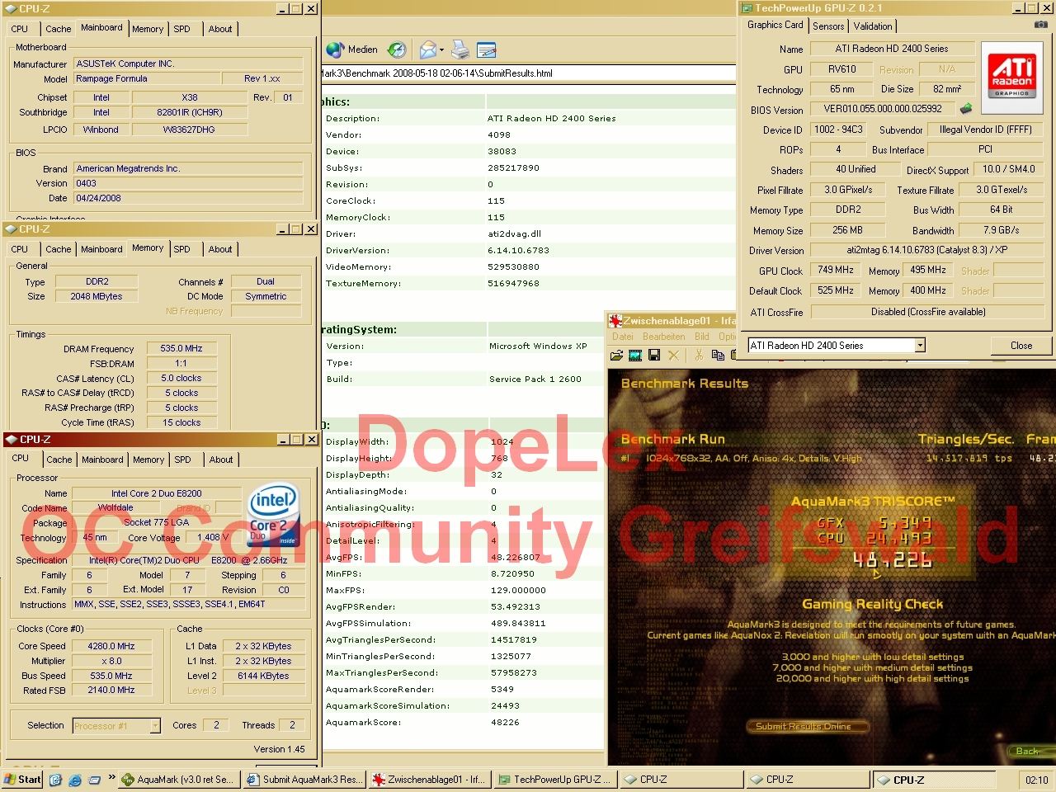Screen dimensions: 1056x792
Task: Click the CAS# Latency value 5.0 clocks
Action: pyautogui.click(x=181, y=379)
